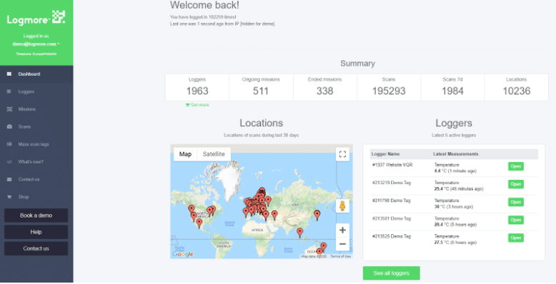Click the Terms of Use map link

click(340, 256)
